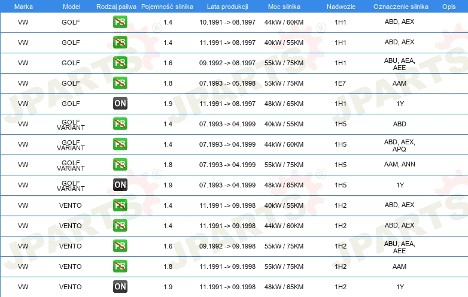Click petrol icon in Golf 1.4 40kW/55KM row
Screen dimensions: 468x297
pos(120,43)
